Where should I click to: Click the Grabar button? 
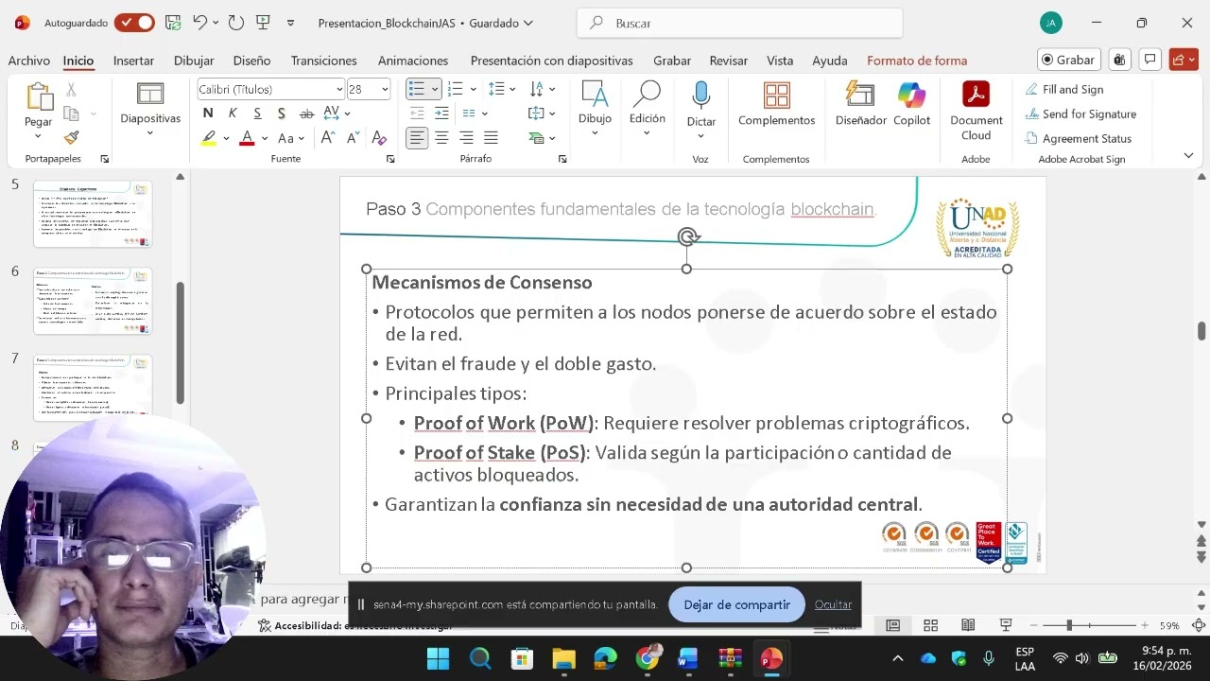(1068, 60)
